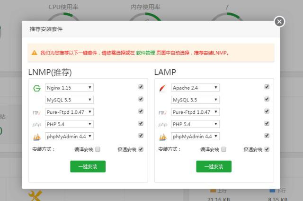
Task: Click the FTP icon in LAMP panel
Action: [x=162, y=113]
